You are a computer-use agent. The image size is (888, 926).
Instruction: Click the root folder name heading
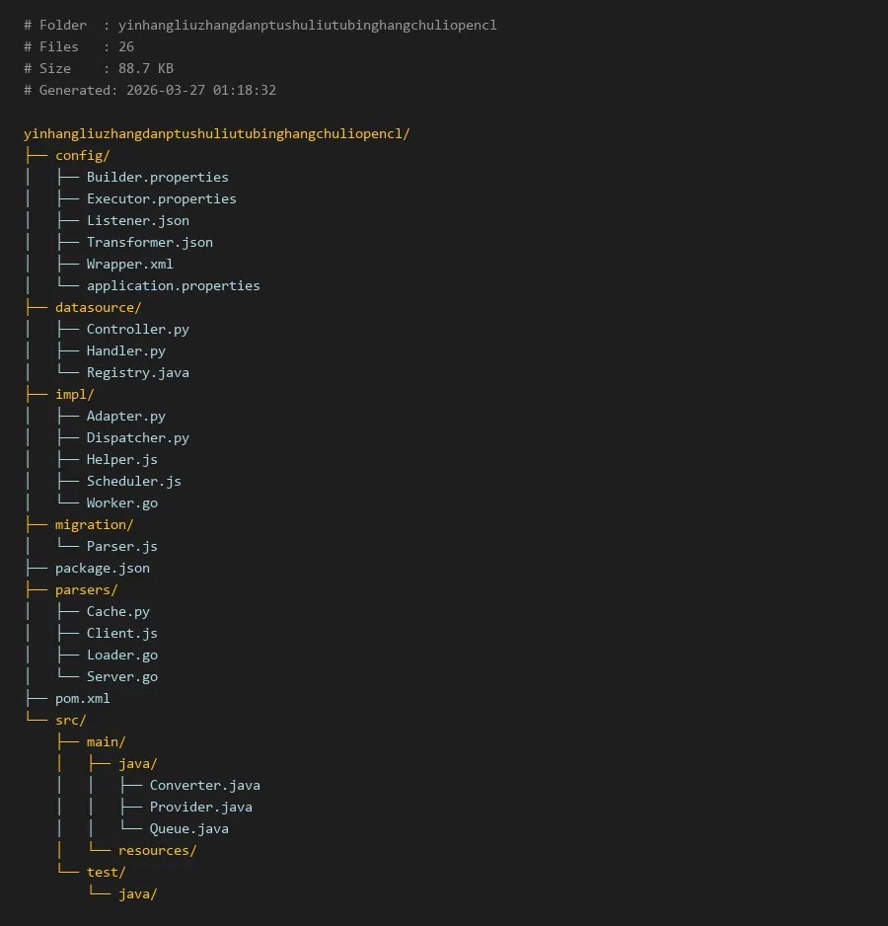point(216,134)
